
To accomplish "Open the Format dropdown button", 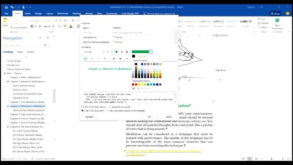I will (90, 117).
